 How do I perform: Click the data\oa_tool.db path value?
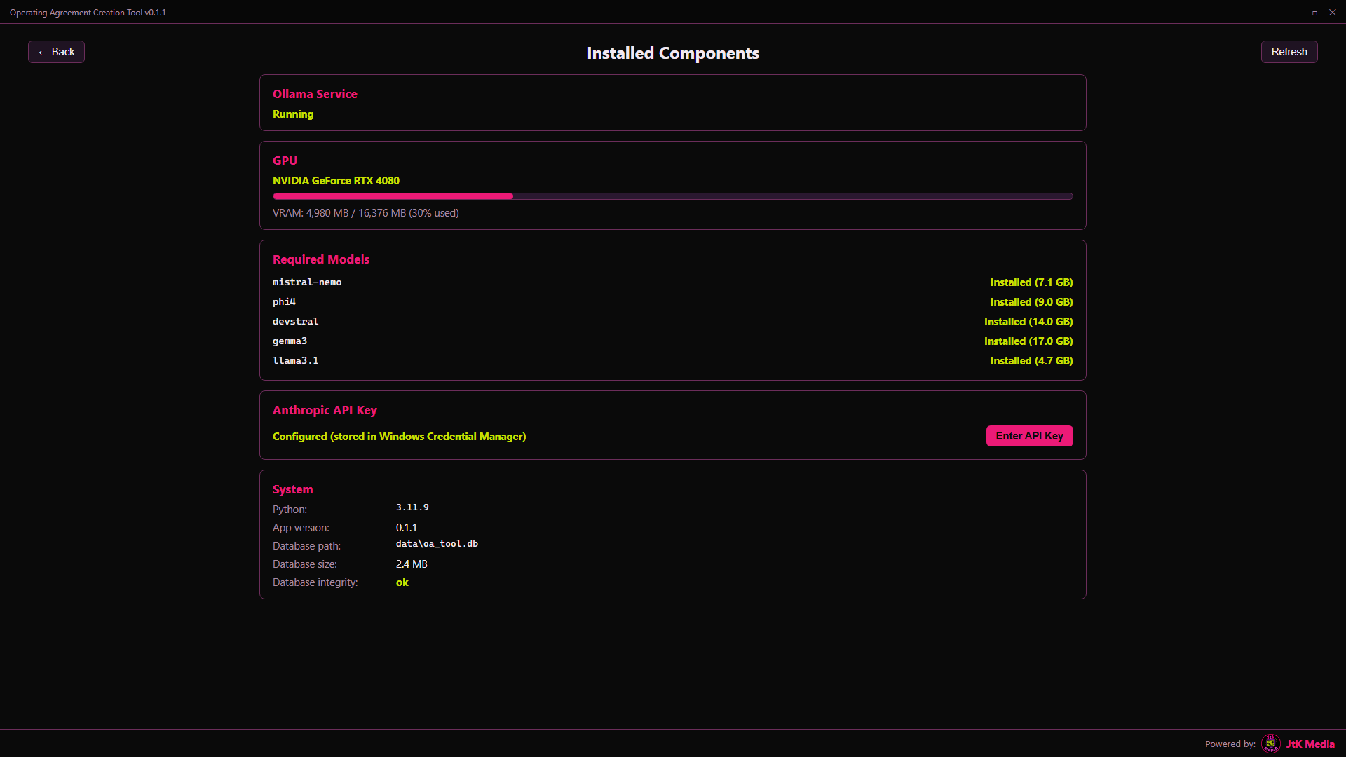pyautogui.click(x=437, y=544)
